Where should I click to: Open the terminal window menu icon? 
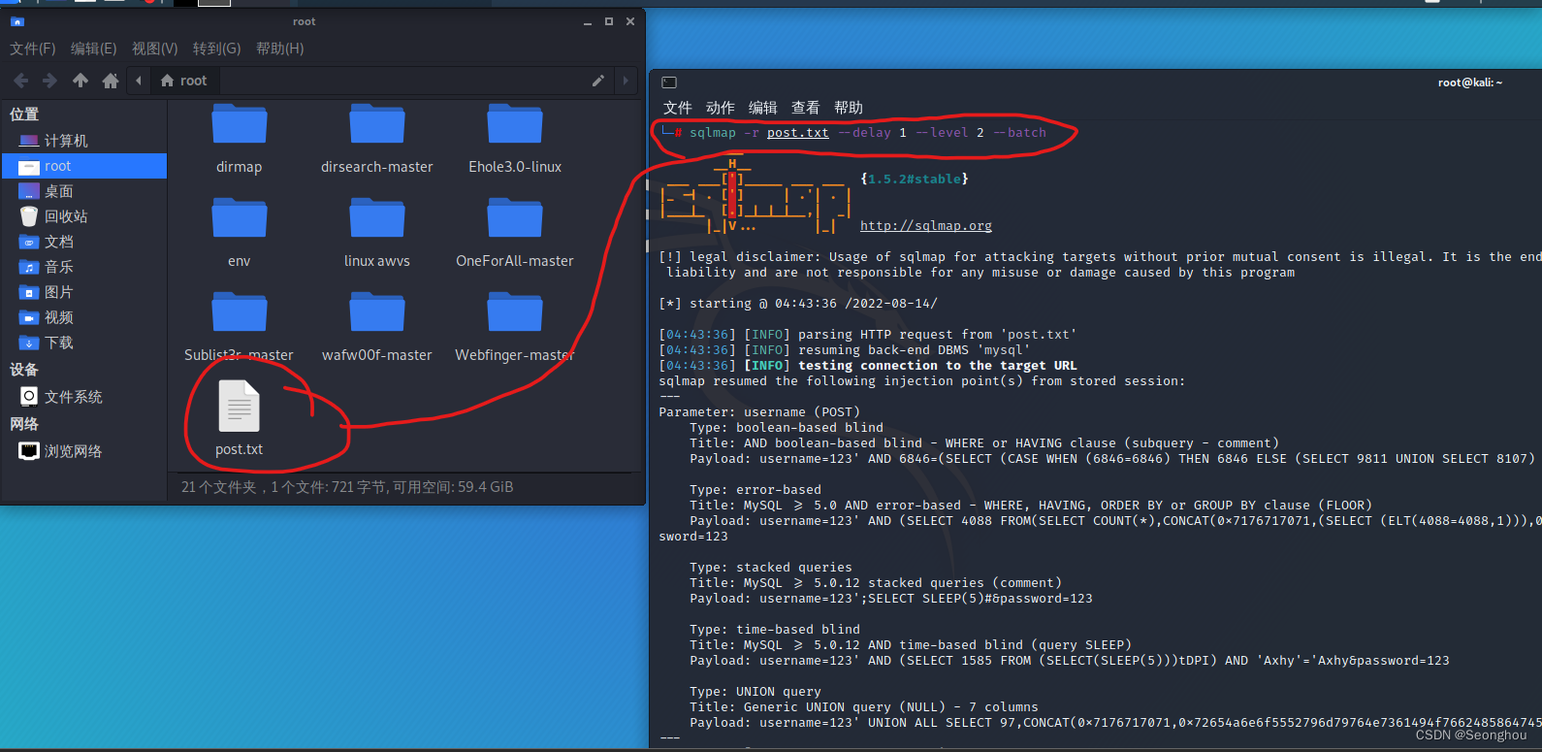pyautogui.click(x=669, y=82)
